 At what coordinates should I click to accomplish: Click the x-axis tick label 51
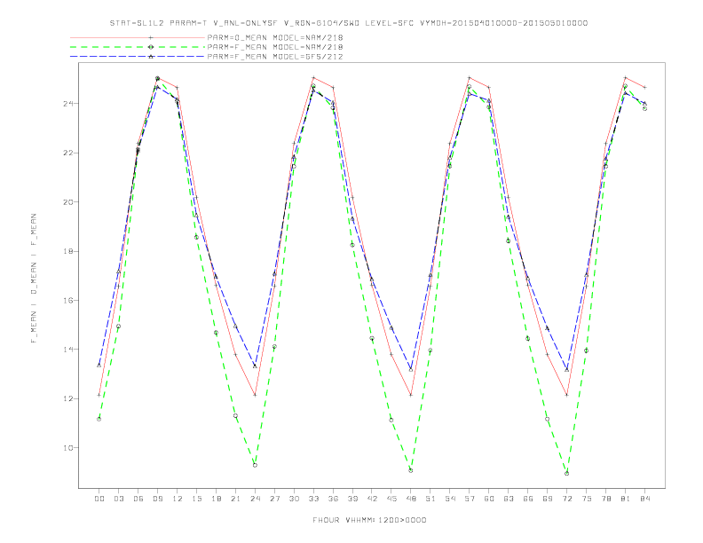430,499
